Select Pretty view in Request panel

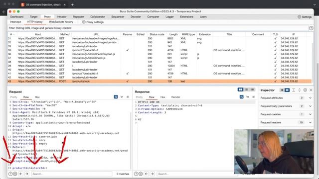click(x=14, y=97)
